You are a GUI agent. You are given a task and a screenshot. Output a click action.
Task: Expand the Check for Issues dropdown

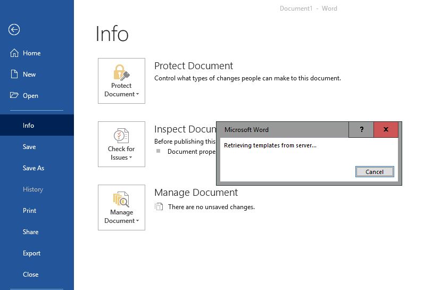click(121, 144)
